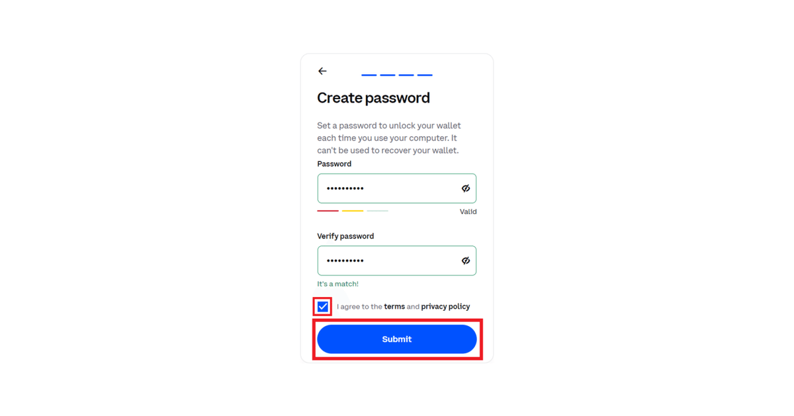Click the yellow password strength bar

[x=353, y=211]
